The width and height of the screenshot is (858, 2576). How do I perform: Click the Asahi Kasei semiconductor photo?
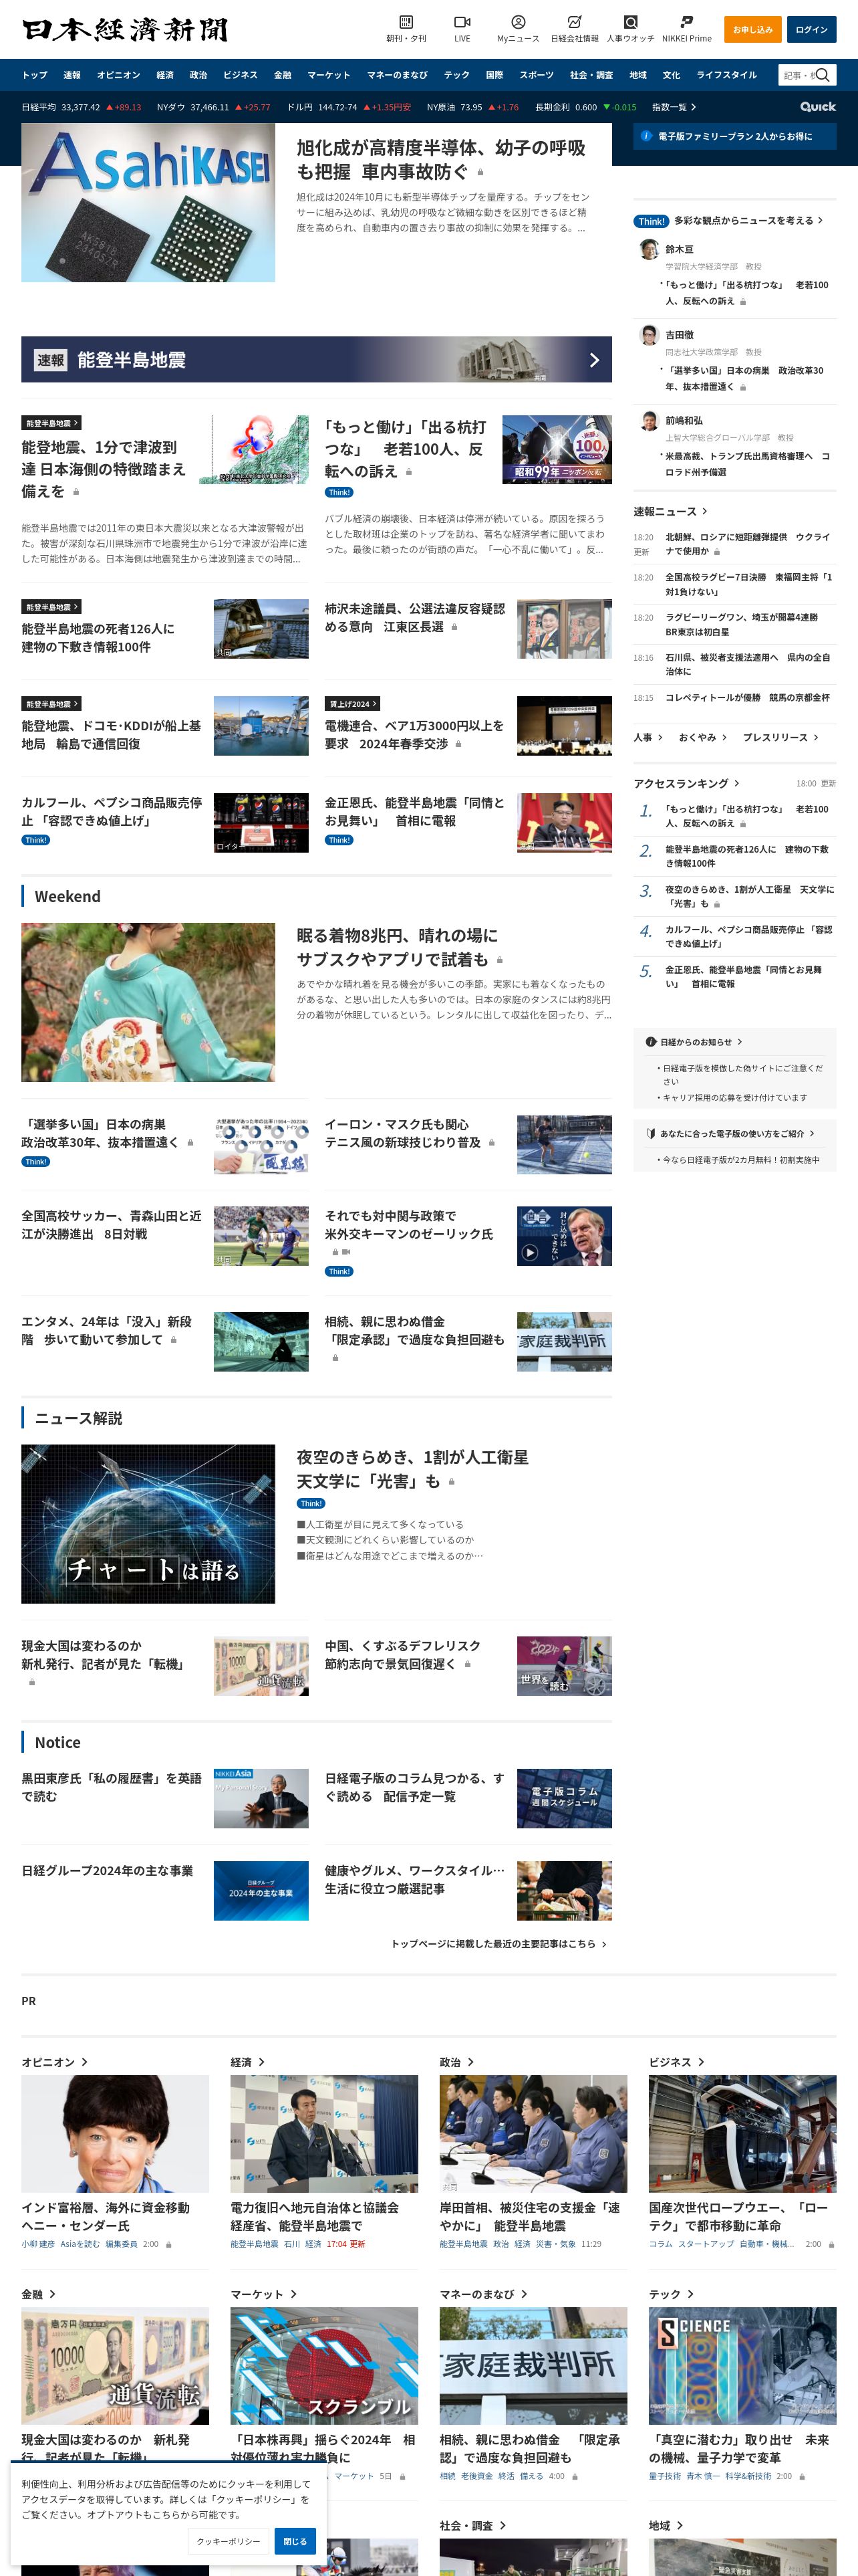pyautogui.click(x=148, y=203)
